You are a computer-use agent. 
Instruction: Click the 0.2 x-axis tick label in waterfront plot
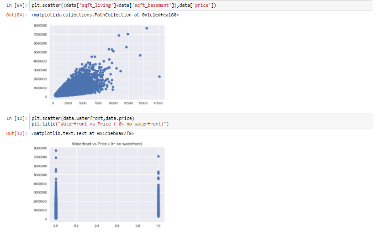[x=76, y=226]
